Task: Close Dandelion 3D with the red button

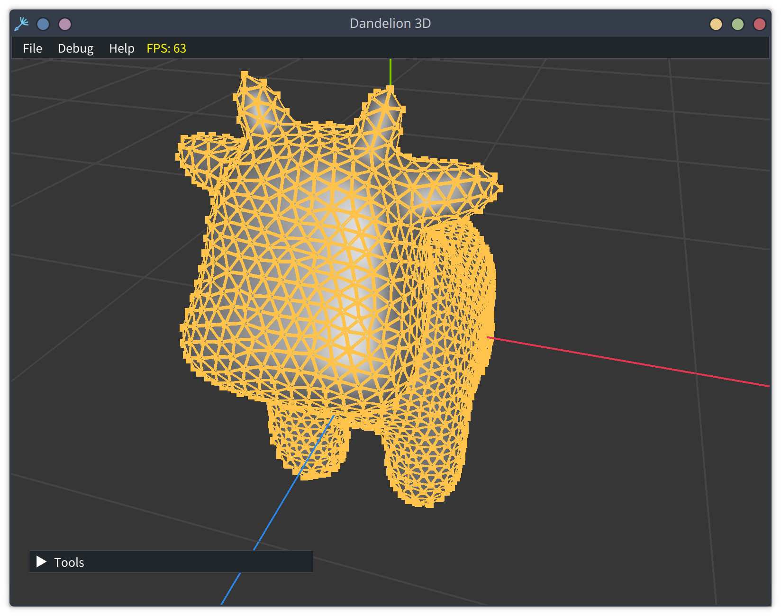Action: click(x=759, y=24)
